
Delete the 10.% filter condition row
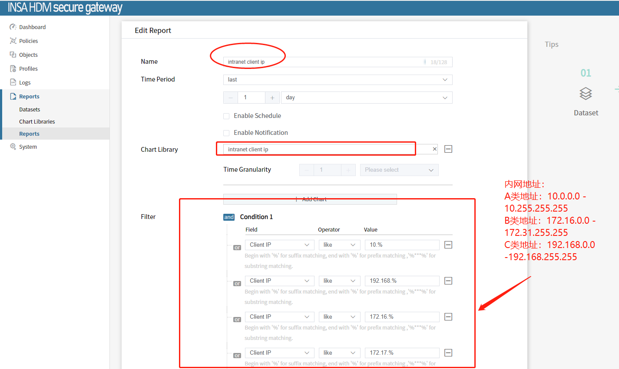(448, 245)
